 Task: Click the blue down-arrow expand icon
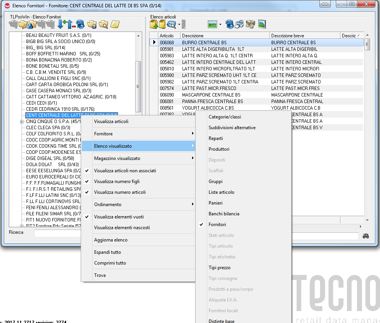(x=61, y=25)
